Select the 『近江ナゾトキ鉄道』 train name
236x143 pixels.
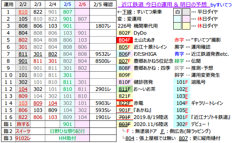(211, 117)
